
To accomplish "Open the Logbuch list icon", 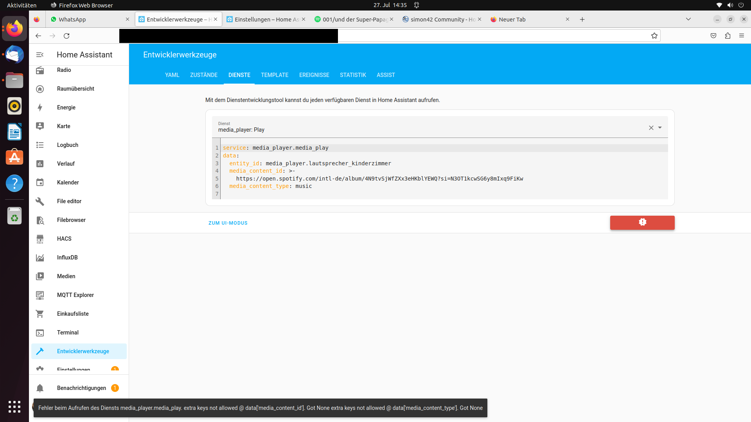I will click(40, 145).
